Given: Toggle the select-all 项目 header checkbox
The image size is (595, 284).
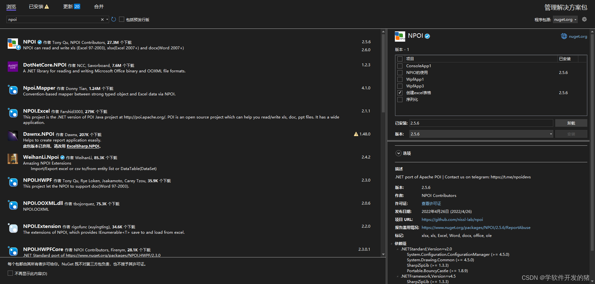Looking at the screenshot, I should [400, 59].
